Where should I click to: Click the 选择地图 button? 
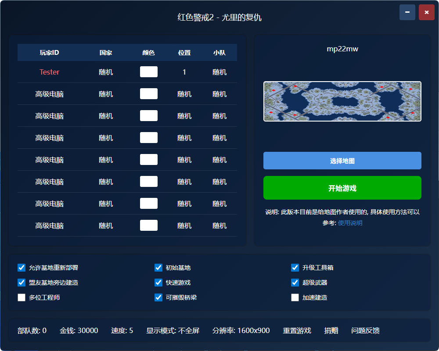(x=342, y=161)
